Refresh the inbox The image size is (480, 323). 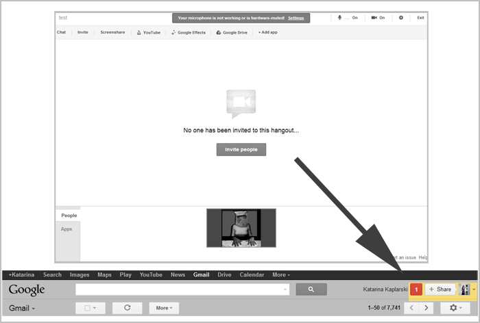tap(128, 308)
